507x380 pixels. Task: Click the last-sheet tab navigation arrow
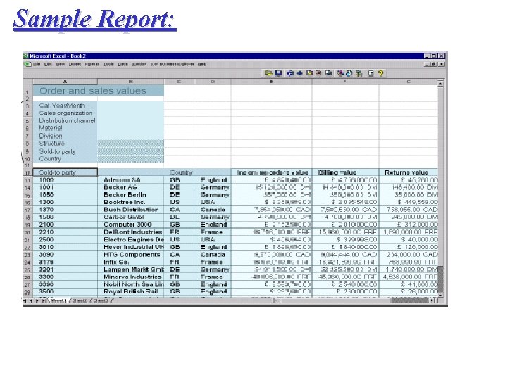coord(43,301)
